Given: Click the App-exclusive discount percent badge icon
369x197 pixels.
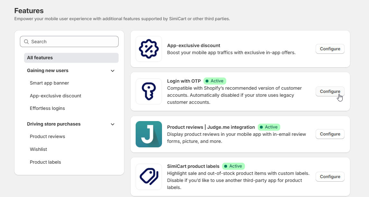Looking at the screenshot, I should pyautogui.click(x=148, y=49).
